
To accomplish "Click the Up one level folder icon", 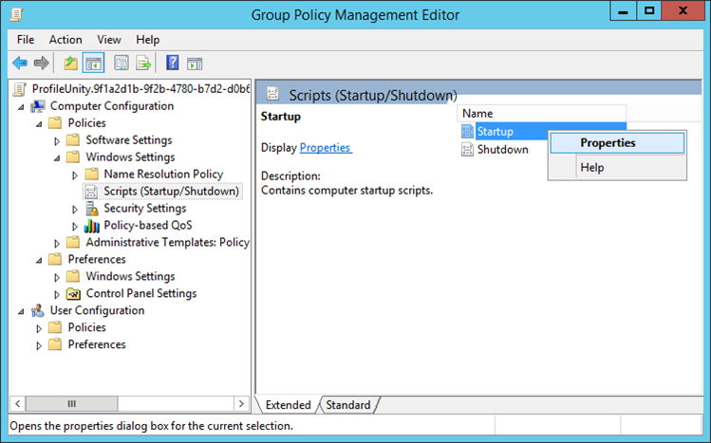I will (x=70, y=64).
